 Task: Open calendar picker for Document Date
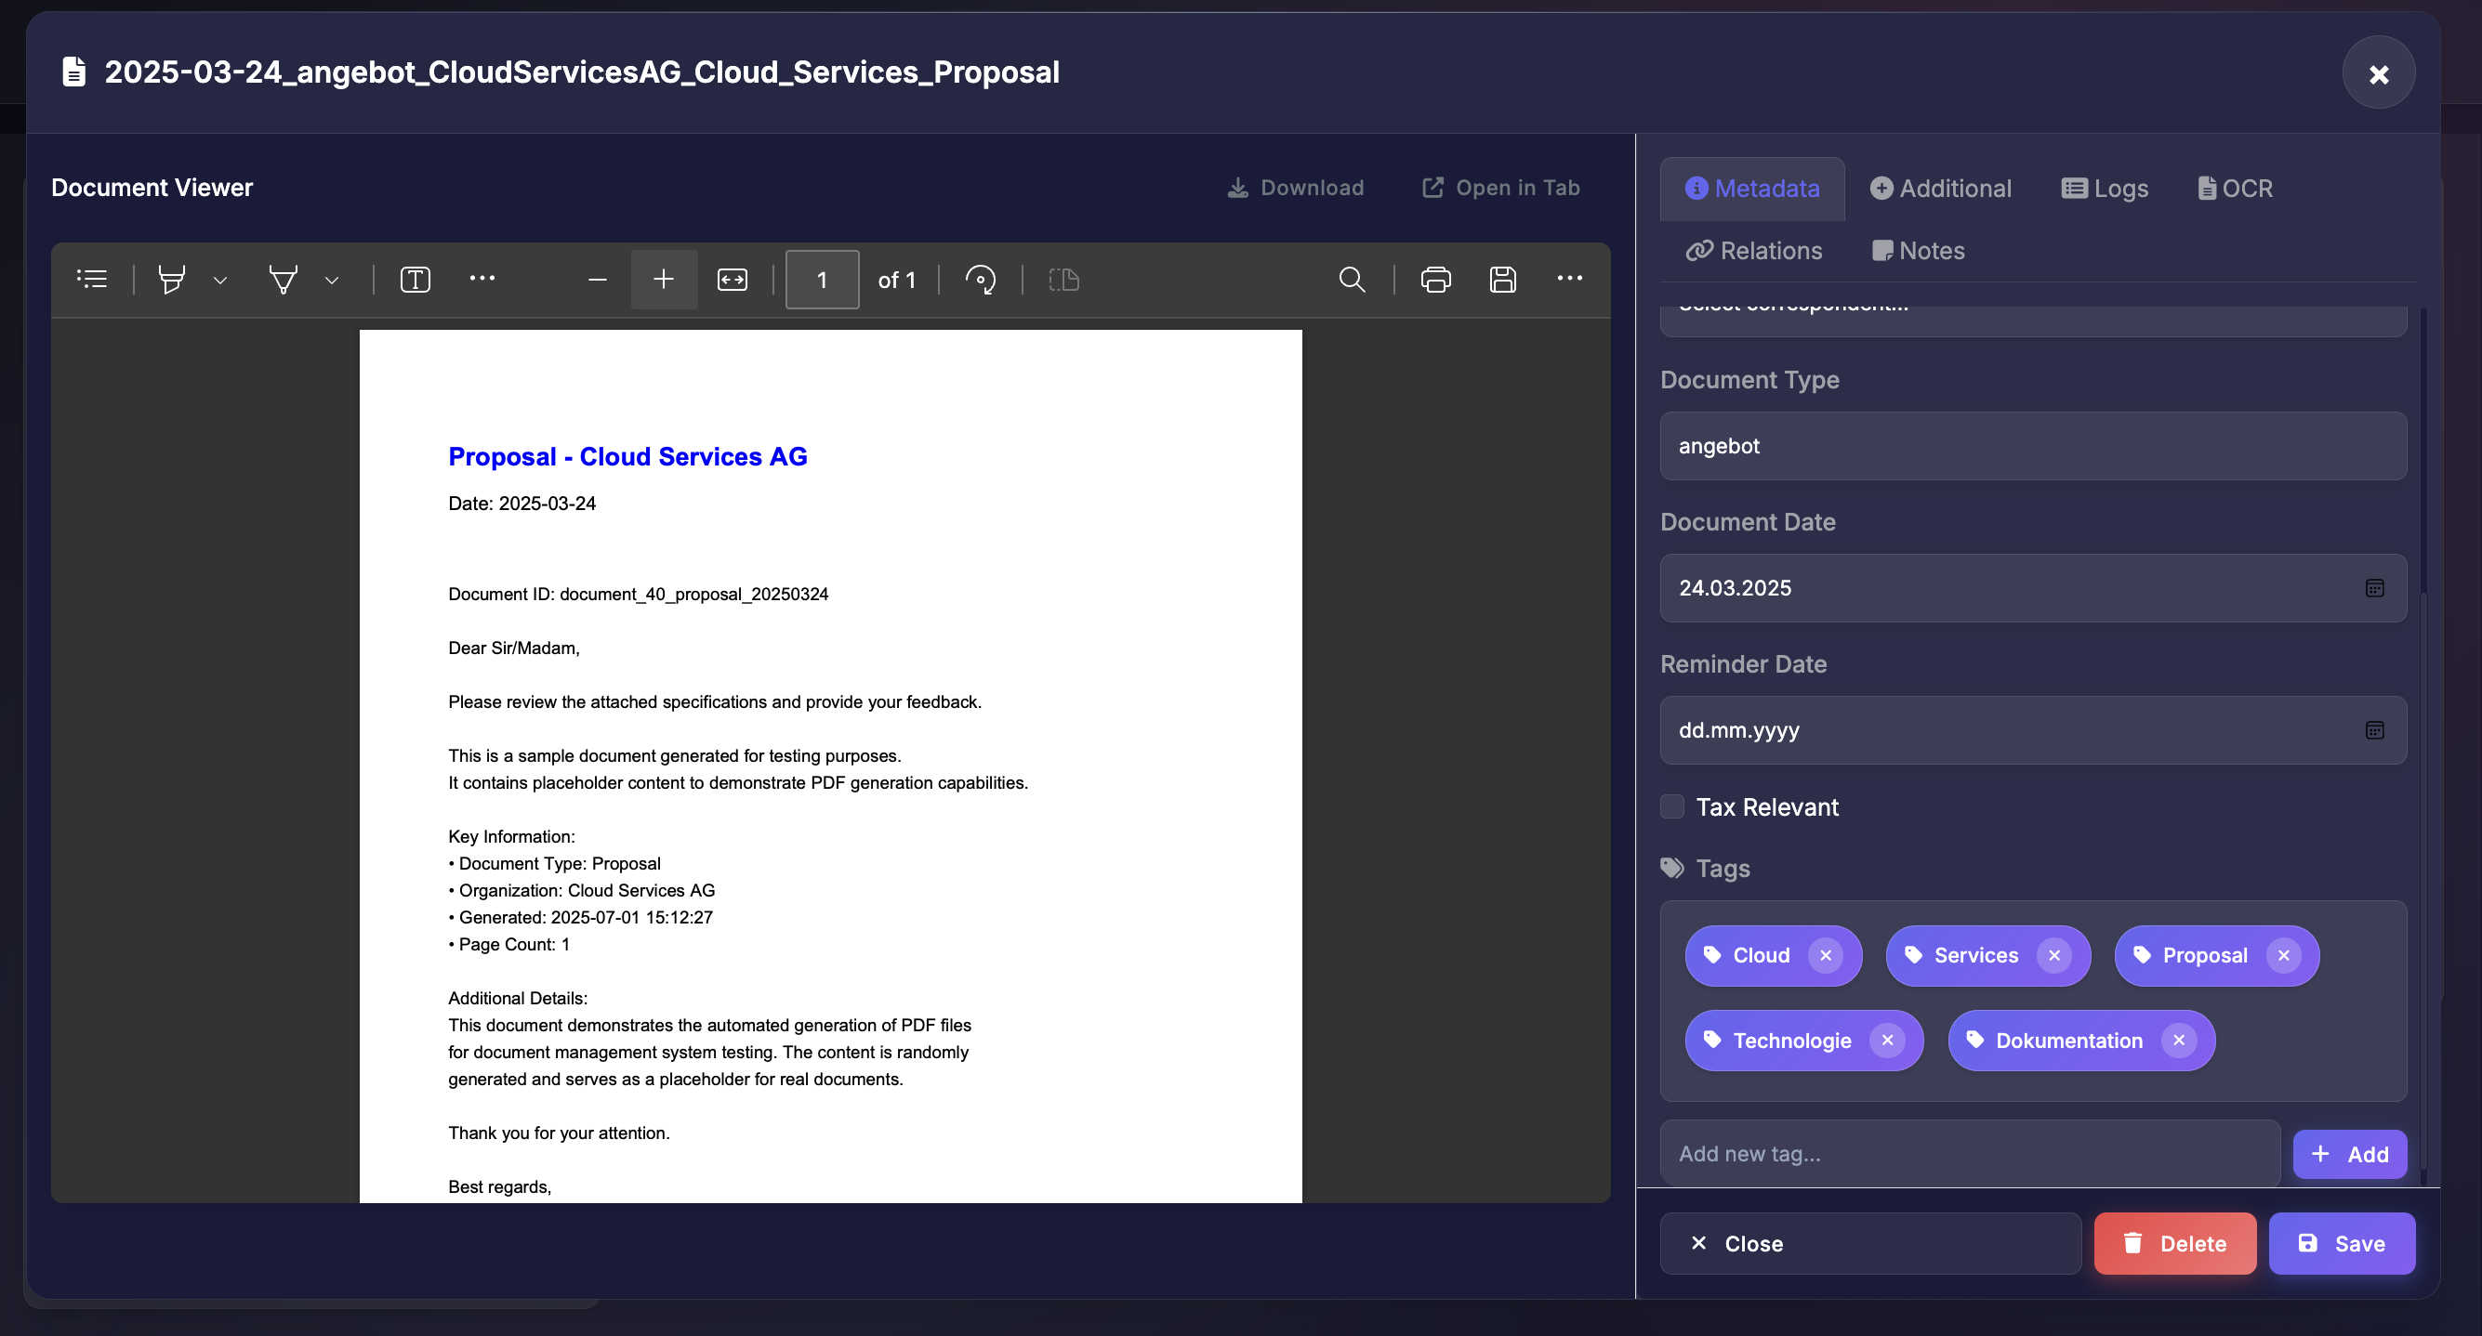pos(2374,587)
